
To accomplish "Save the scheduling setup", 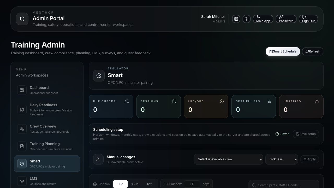I will [306, 134].
